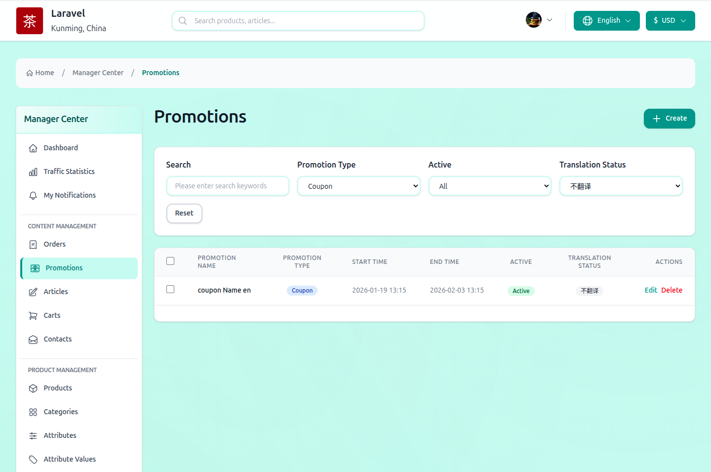Click the home icon in breadcrumb
This screenshot has width=711, height=472.
(30, 73)
